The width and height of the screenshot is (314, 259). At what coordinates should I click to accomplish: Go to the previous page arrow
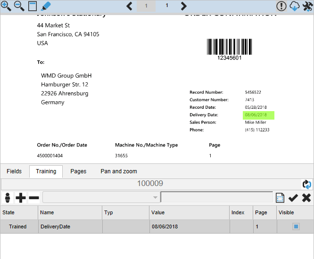129,6
